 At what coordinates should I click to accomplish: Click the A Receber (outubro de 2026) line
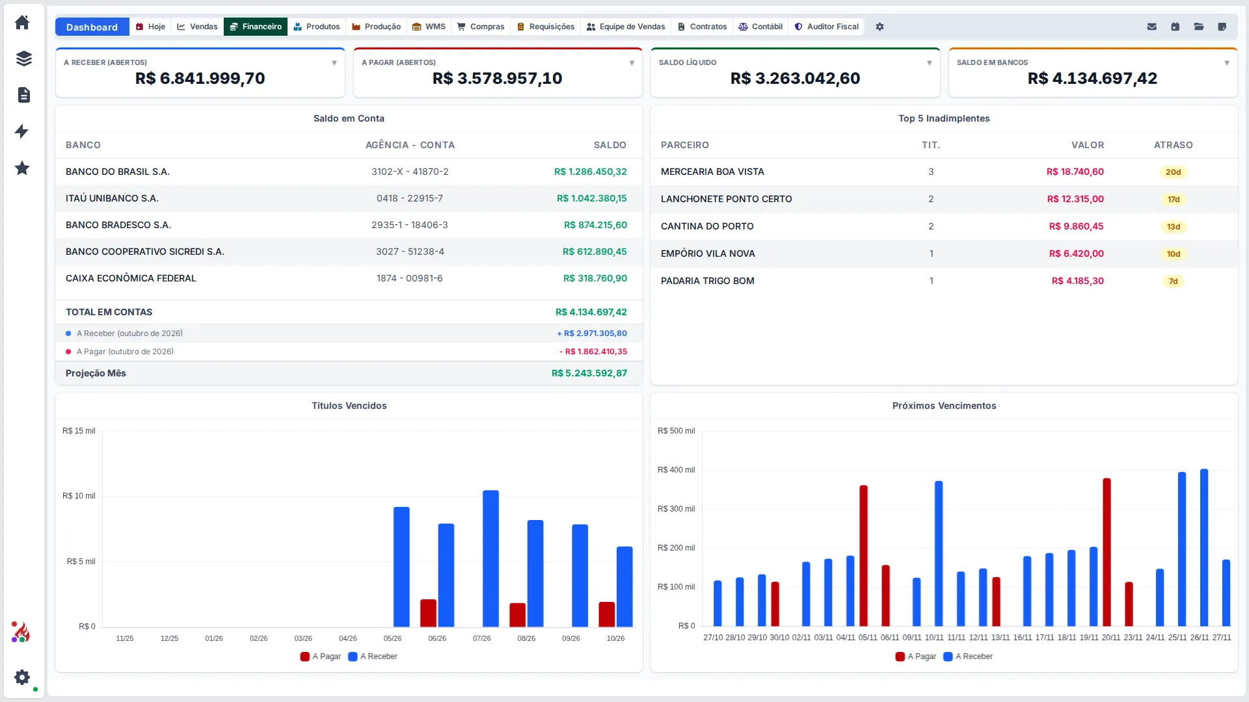[349, 333]
